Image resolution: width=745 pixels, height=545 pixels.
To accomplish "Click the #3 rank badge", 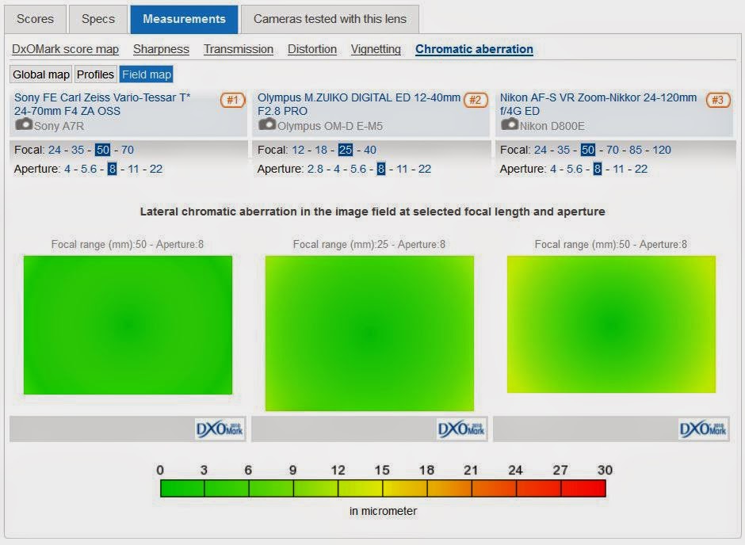I will pos(718,100).
